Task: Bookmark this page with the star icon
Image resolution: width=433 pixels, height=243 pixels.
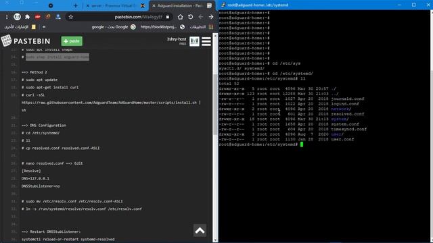Action: 70,17
